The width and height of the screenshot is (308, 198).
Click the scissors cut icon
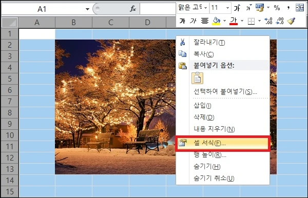182,42
